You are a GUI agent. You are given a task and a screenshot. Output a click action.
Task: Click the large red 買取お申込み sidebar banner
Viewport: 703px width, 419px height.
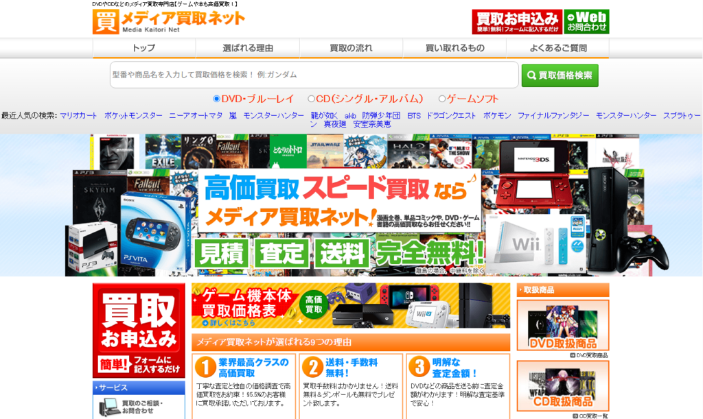[139, 331]
